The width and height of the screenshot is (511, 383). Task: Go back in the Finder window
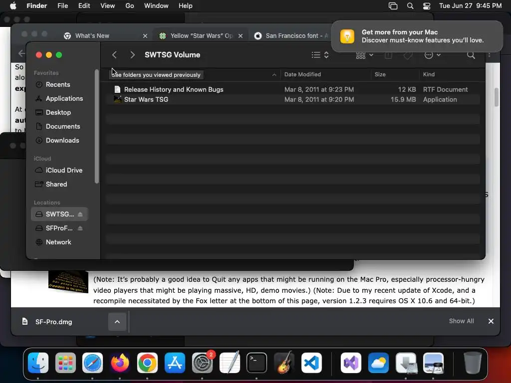pos(114,55)
